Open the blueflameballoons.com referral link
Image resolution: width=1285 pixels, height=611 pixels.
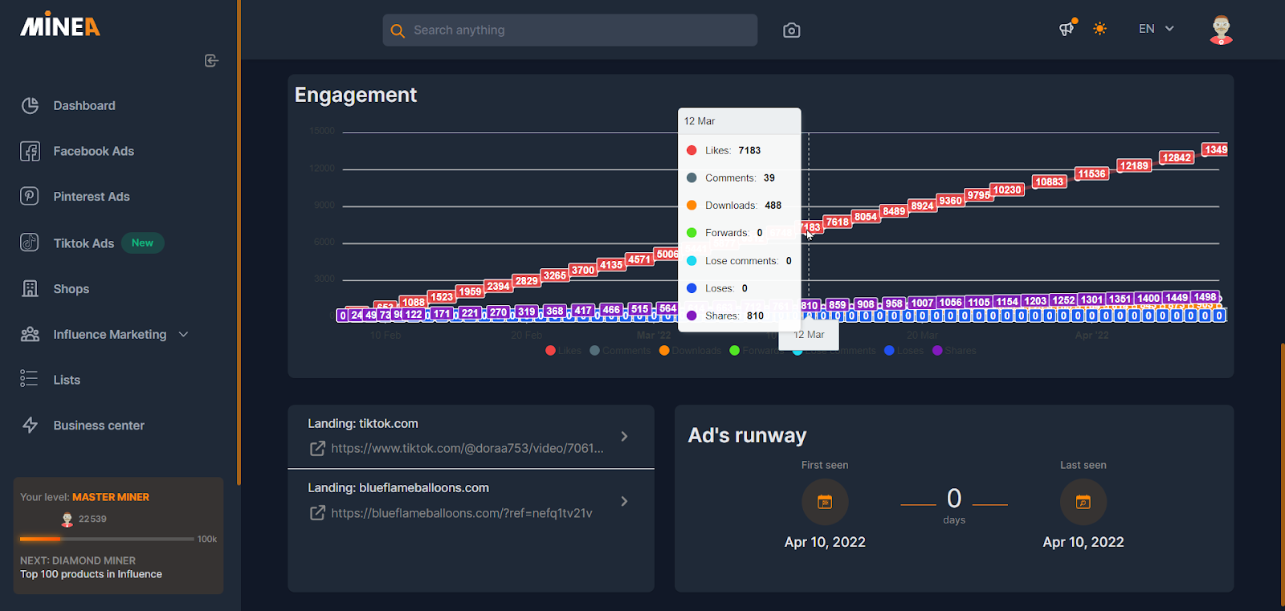[x=461, y=513]
